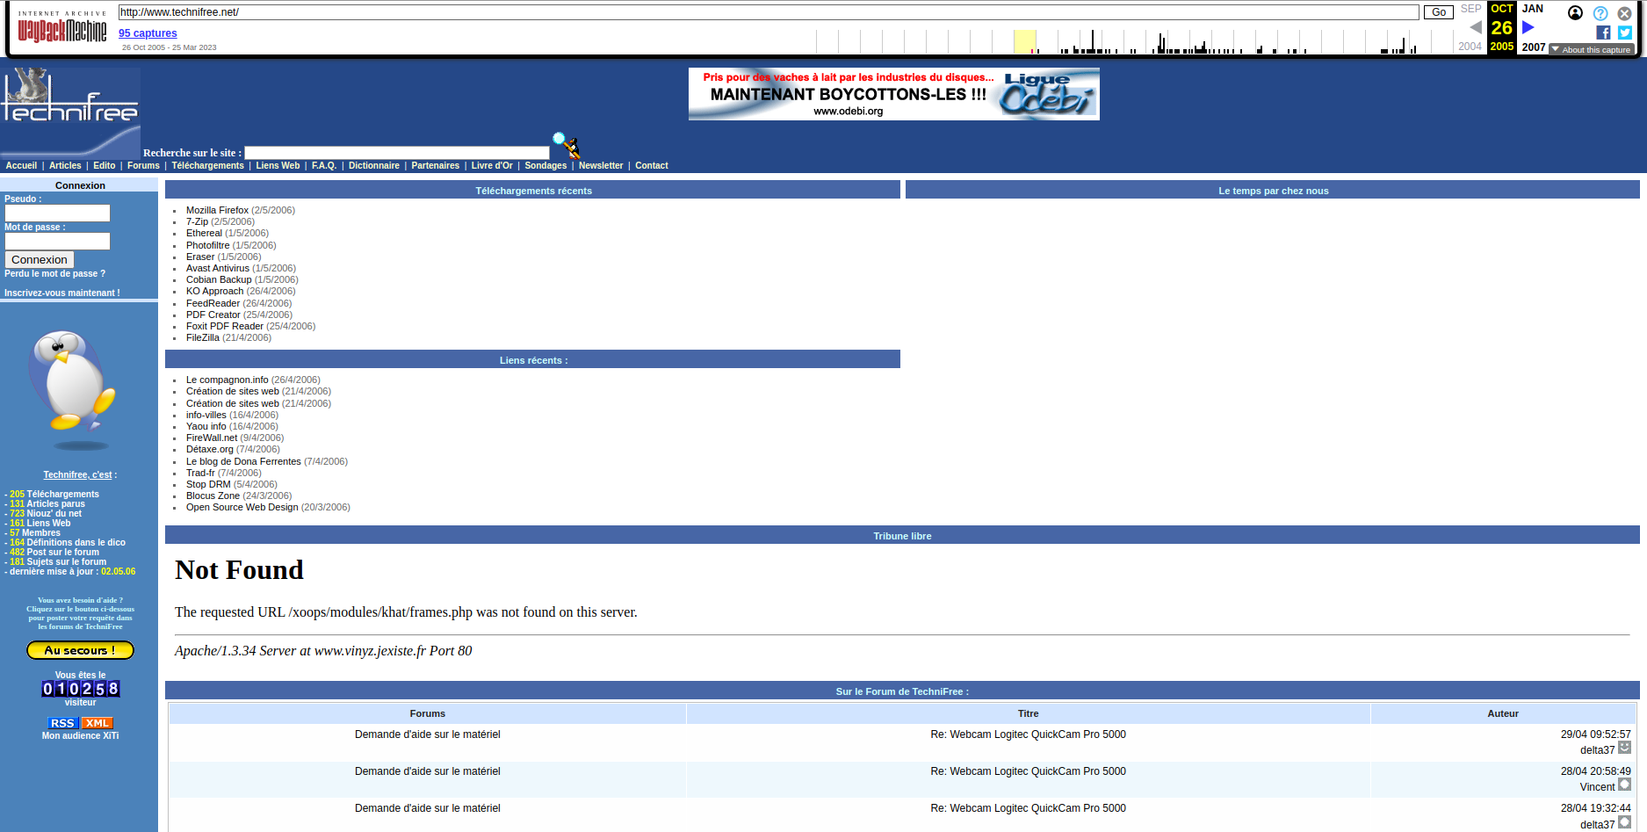
Task: Share this capture on Facebook
Action: tap(1603, 33)
